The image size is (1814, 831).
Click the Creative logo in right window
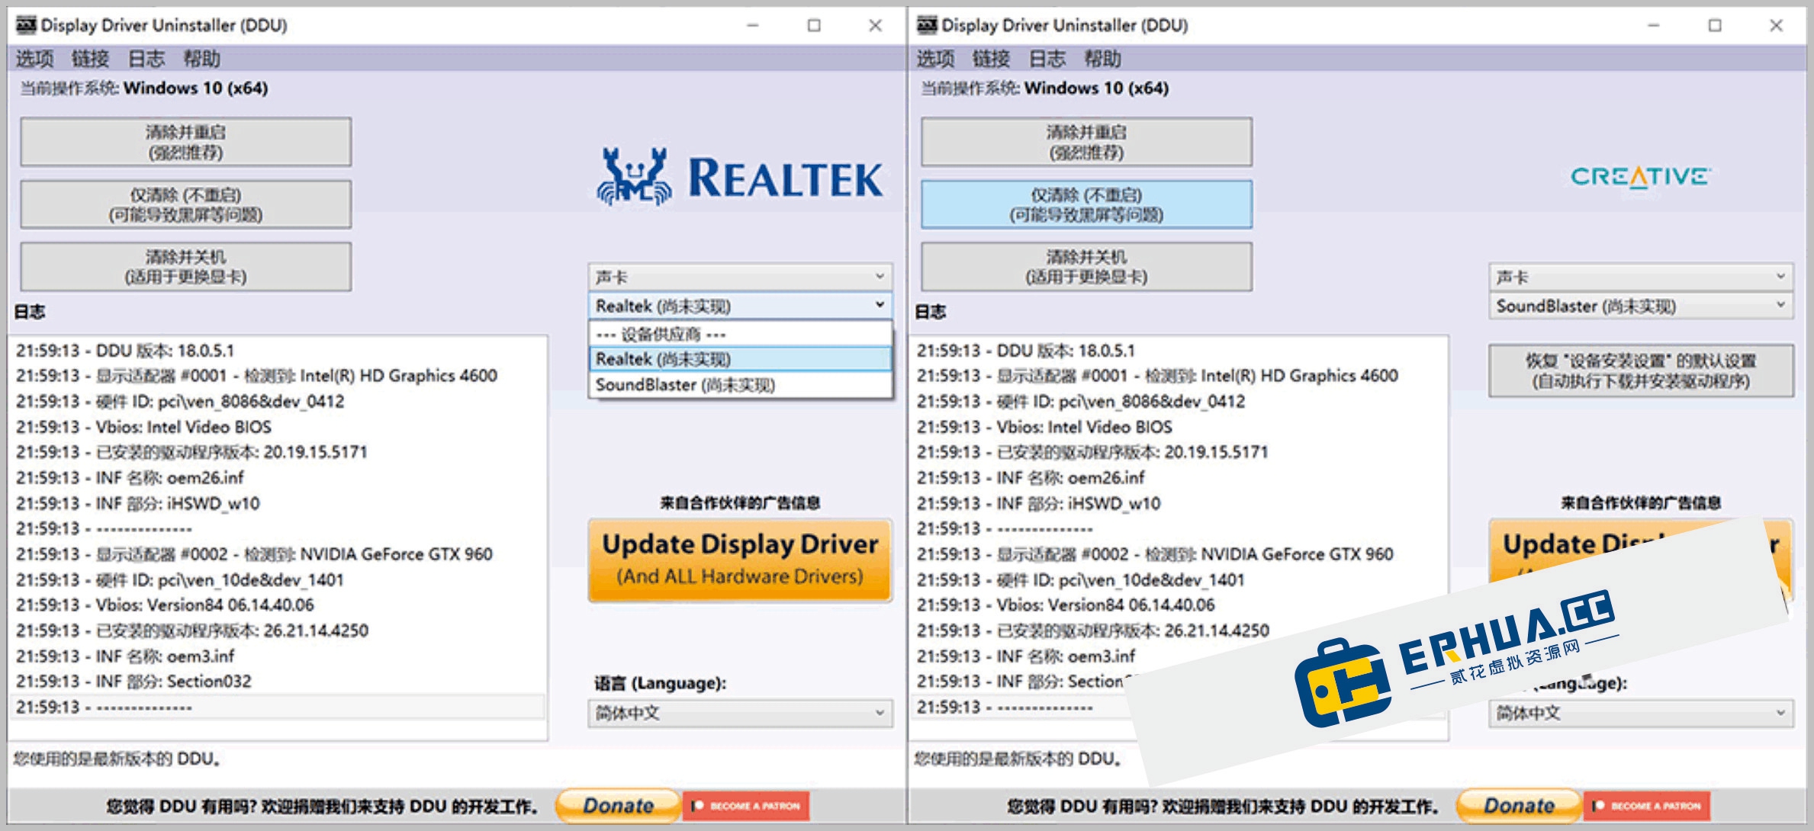click(1641, 177)
